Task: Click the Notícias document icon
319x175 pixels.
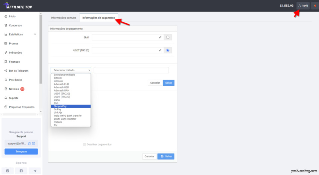Action: 6,89
